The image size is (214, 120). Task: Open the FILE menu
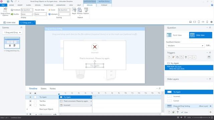[3, 5]
